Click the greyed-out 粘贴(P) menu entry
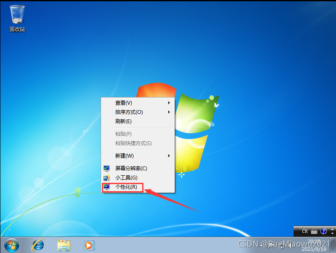336x253 pixels. pyautogui.click(x=138, y=134)
